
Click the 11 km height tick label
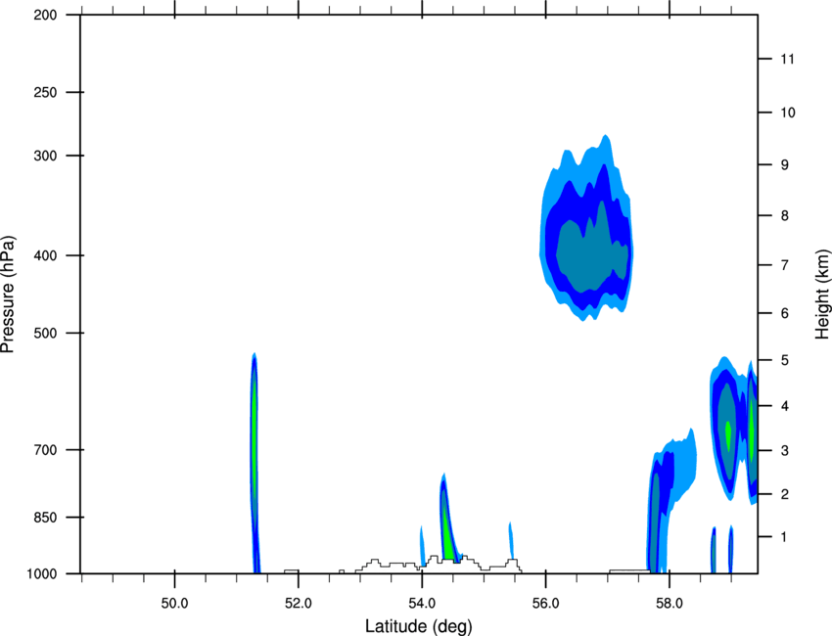(x=788, y=59)
